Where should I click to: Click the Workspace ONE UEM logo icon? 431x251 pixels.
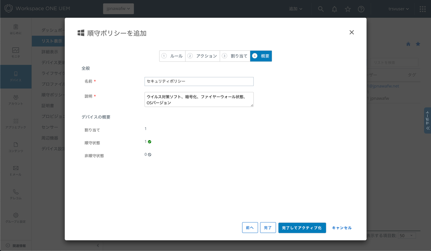[x=8, y=8]
